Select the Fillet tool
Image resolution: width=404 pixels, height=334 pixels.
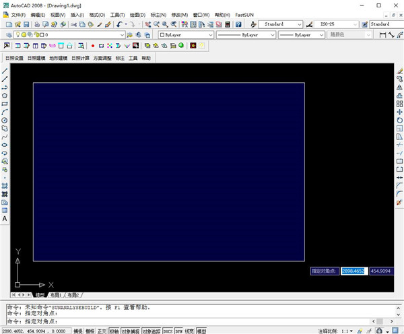(x=399, y=194)
